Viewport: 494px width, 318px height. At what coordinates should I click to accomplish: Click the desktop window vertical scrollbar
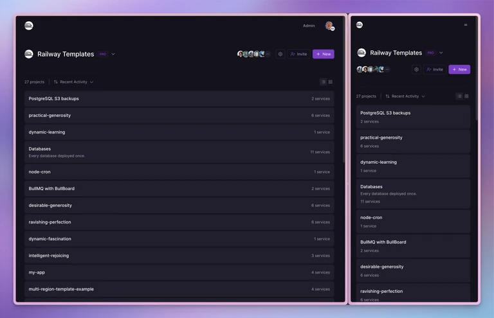point(344,90)
